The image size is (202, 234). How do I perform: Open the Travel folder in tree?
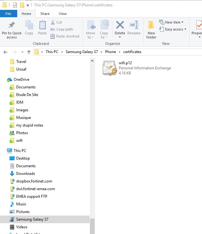tap(21, 62)
